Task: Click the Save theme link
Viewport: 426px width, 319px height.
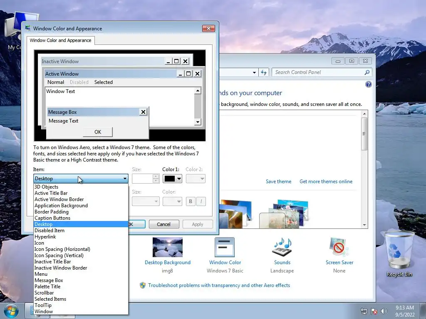Action: (278, 182)
